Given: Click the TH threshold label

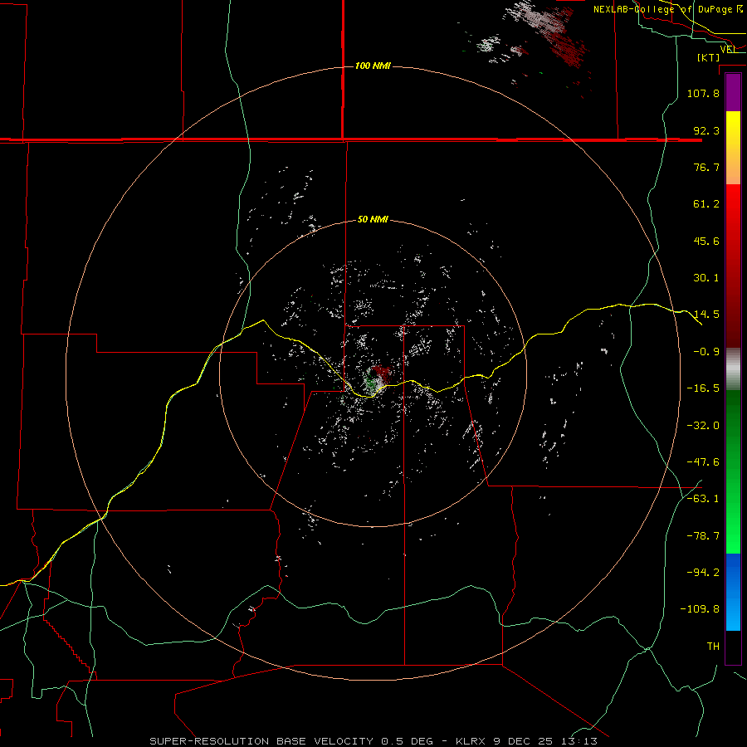Looking at the screenshot, I should pos(713,647).
